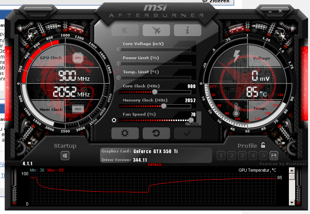Click the DETACH monitor link
Screen dimensions: 310x214
[x=155, y=165]
